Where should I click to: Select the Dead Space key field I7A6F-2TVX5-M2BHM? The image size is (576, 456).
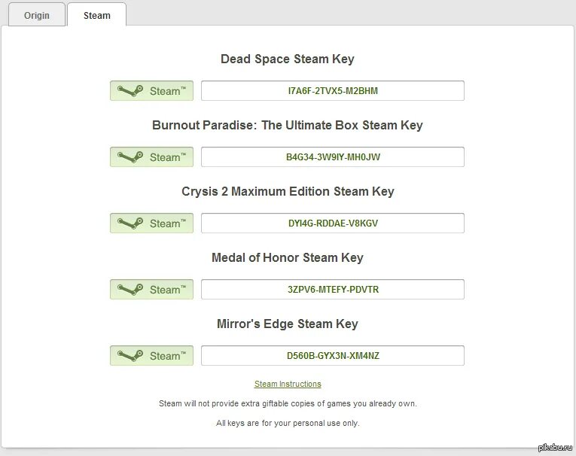(x=333, y=91)
